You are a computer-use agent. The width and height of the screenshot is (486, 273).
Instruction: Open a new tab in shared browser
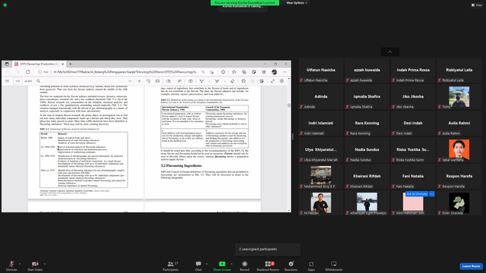(x=71, y=64)
